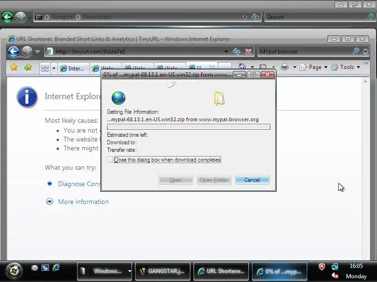
Task: Click the Explorer Search box
Action: tap(316, 17)
